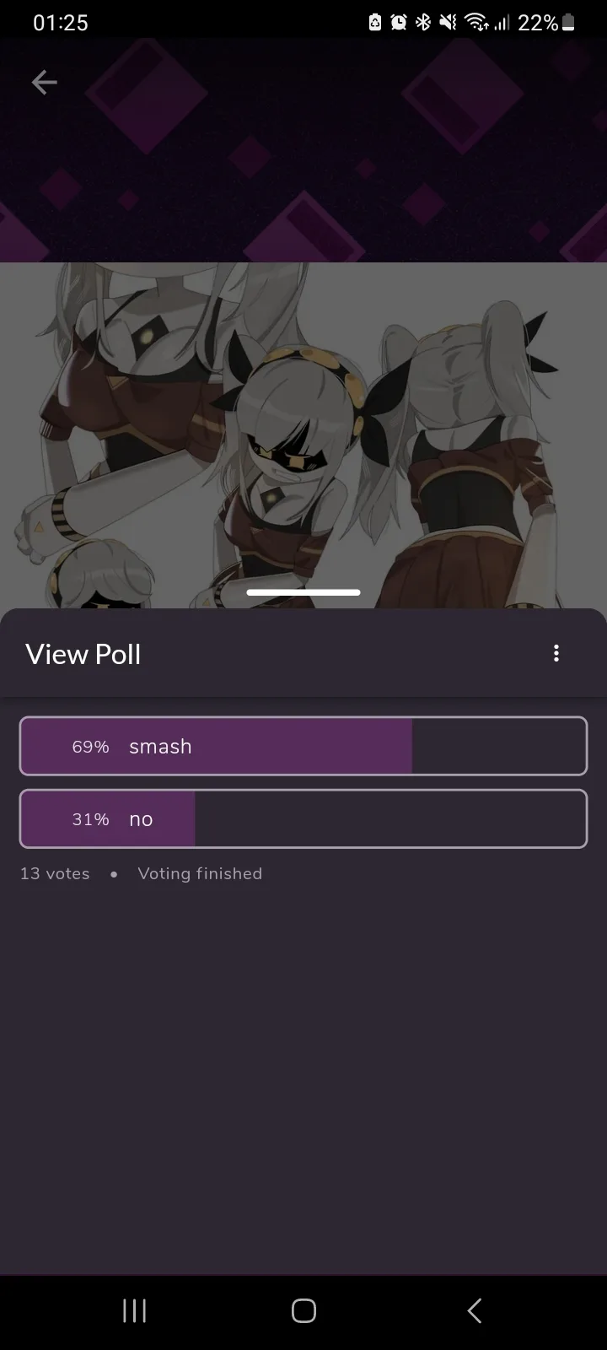Image resolution: width=607 pixels, height=1350 pixels.
Task: Tap the back arrow at top left
Action: (x=44, y=82)
